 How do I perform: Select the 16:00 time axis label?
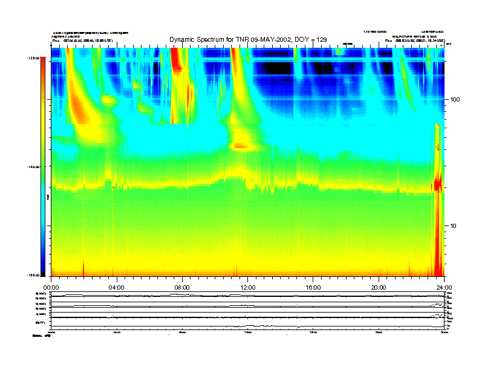pos(313,287)
